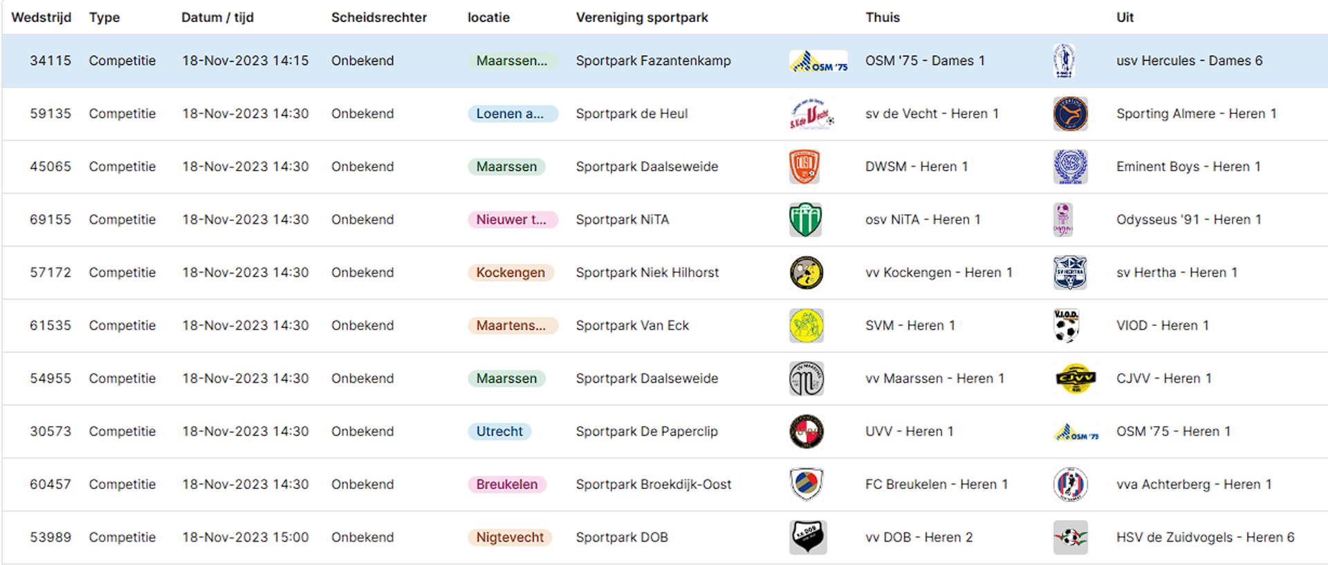Select the Loenen a... location tag
Viewport: 1328px width, 565px height.
[513, 114]
